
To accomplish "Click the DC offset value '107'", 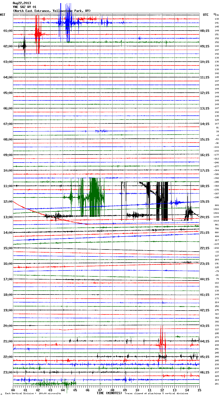I will point(217,124).
